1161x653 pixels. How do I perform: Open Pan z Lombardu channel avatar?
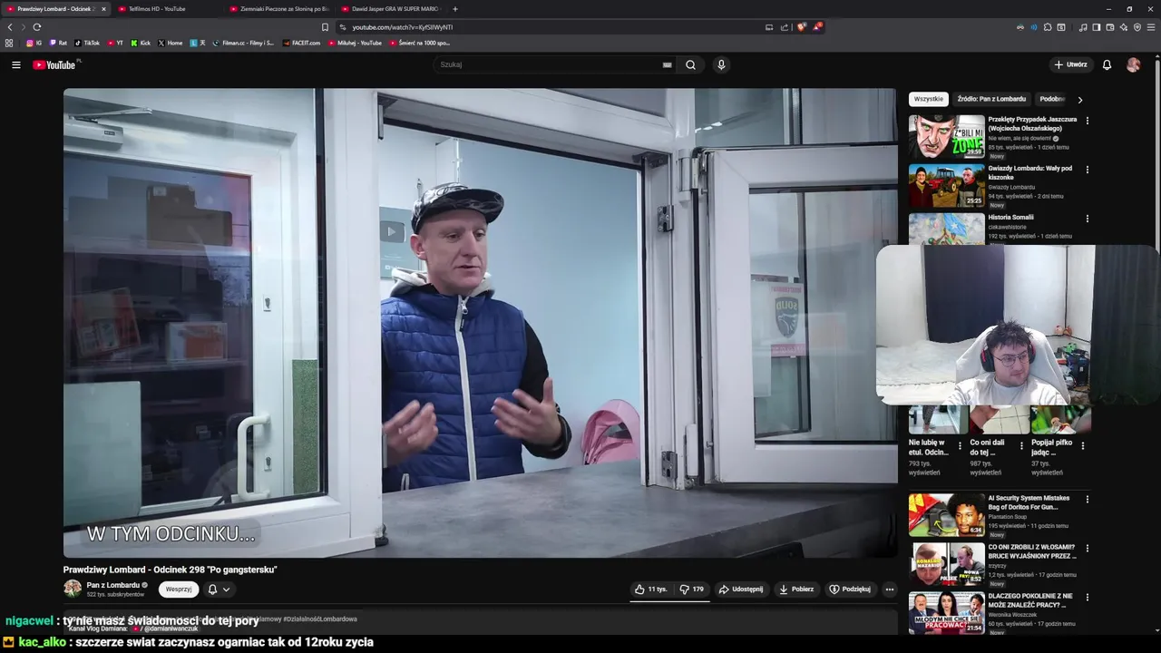pyautogui.click(x=73, y=589)
